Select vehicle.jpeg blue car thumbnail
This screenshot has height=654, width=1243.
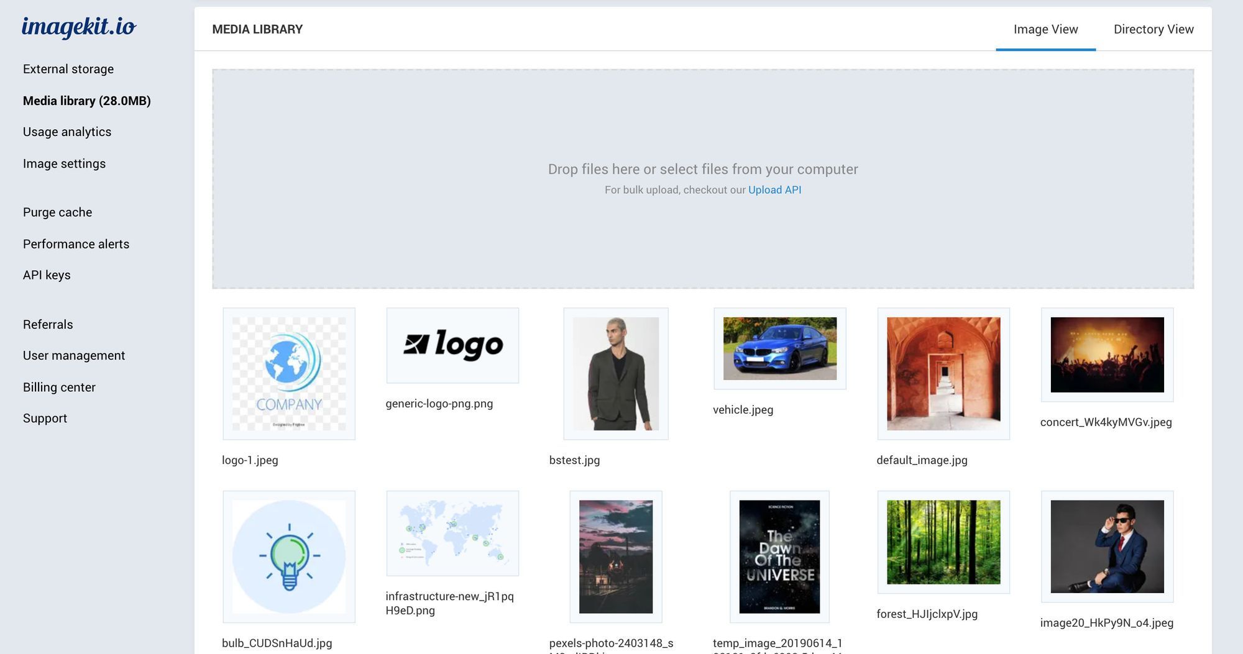coord(780,348)
